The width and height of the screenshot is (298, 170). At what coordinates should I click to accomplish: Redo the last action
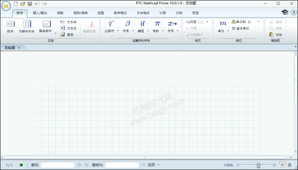[x=44, y=4]
